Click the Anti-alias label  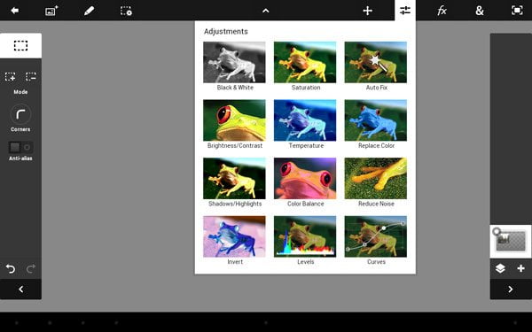click(x=20, y=158)
